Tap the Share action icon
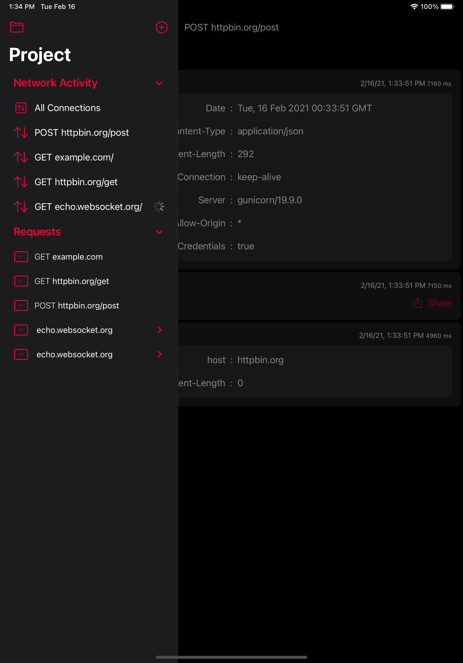Viewport: 463px width, 663px height. tap(417, 303)
